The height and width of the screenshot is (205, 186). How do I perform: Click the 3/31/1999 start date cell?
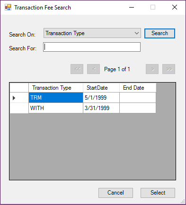click(x=101, y=108)
